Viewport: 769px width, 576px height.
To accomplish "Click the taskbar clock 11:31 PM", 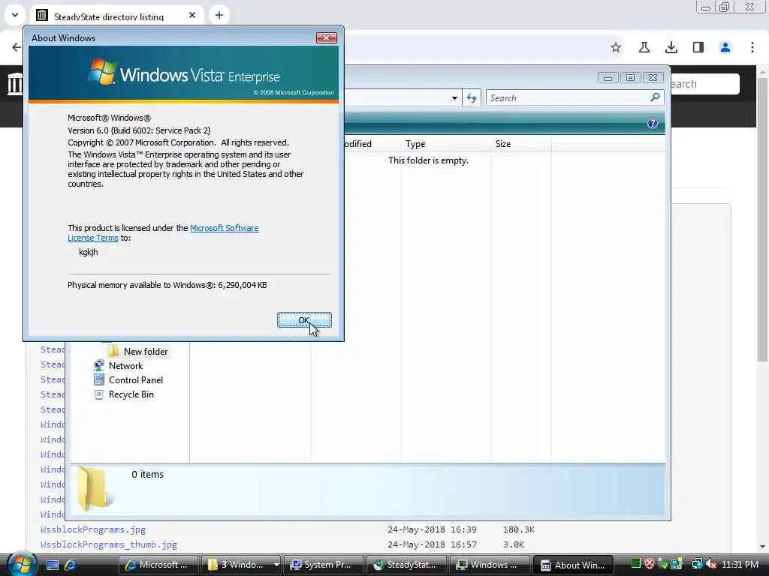I will [740, 565].
